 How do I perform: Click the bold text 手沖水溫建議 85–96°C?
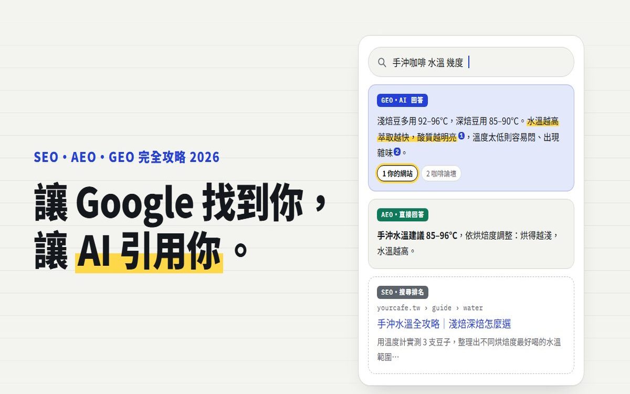[417, 235]
